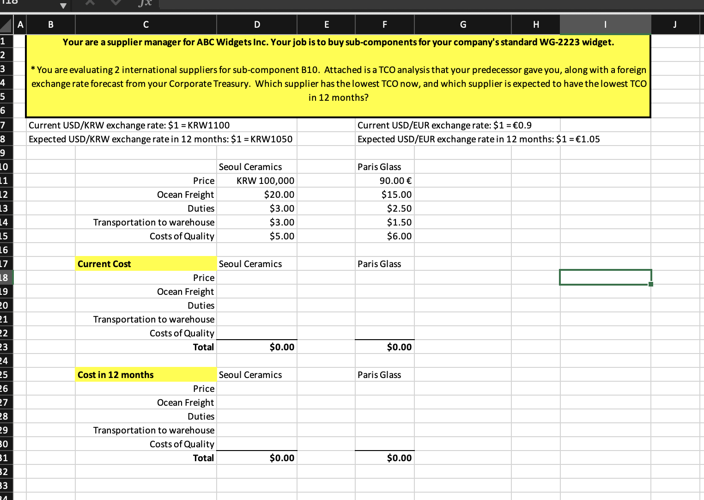Screen dimensions: 704x500
Task: Click the 'Current USD/EUR exchange rate' cell
Action: (444, 125)
